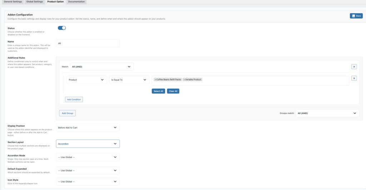Click the Select All button

pos(158,91)
